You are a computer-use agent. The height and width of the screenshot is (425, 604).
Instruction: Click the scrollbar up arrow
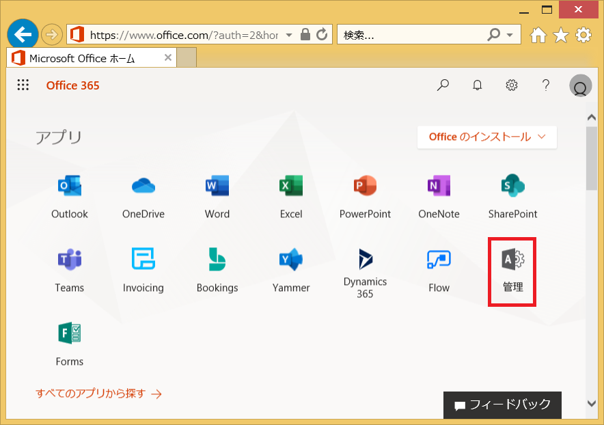tap(592, 118)
